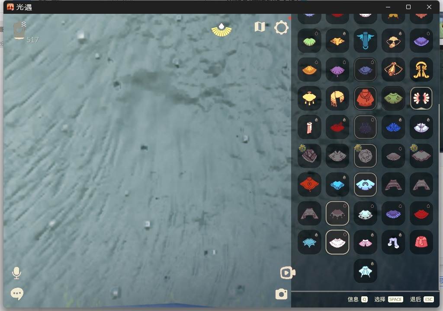
Task: Maximize the 光遇 window
Action: point(408,7)
